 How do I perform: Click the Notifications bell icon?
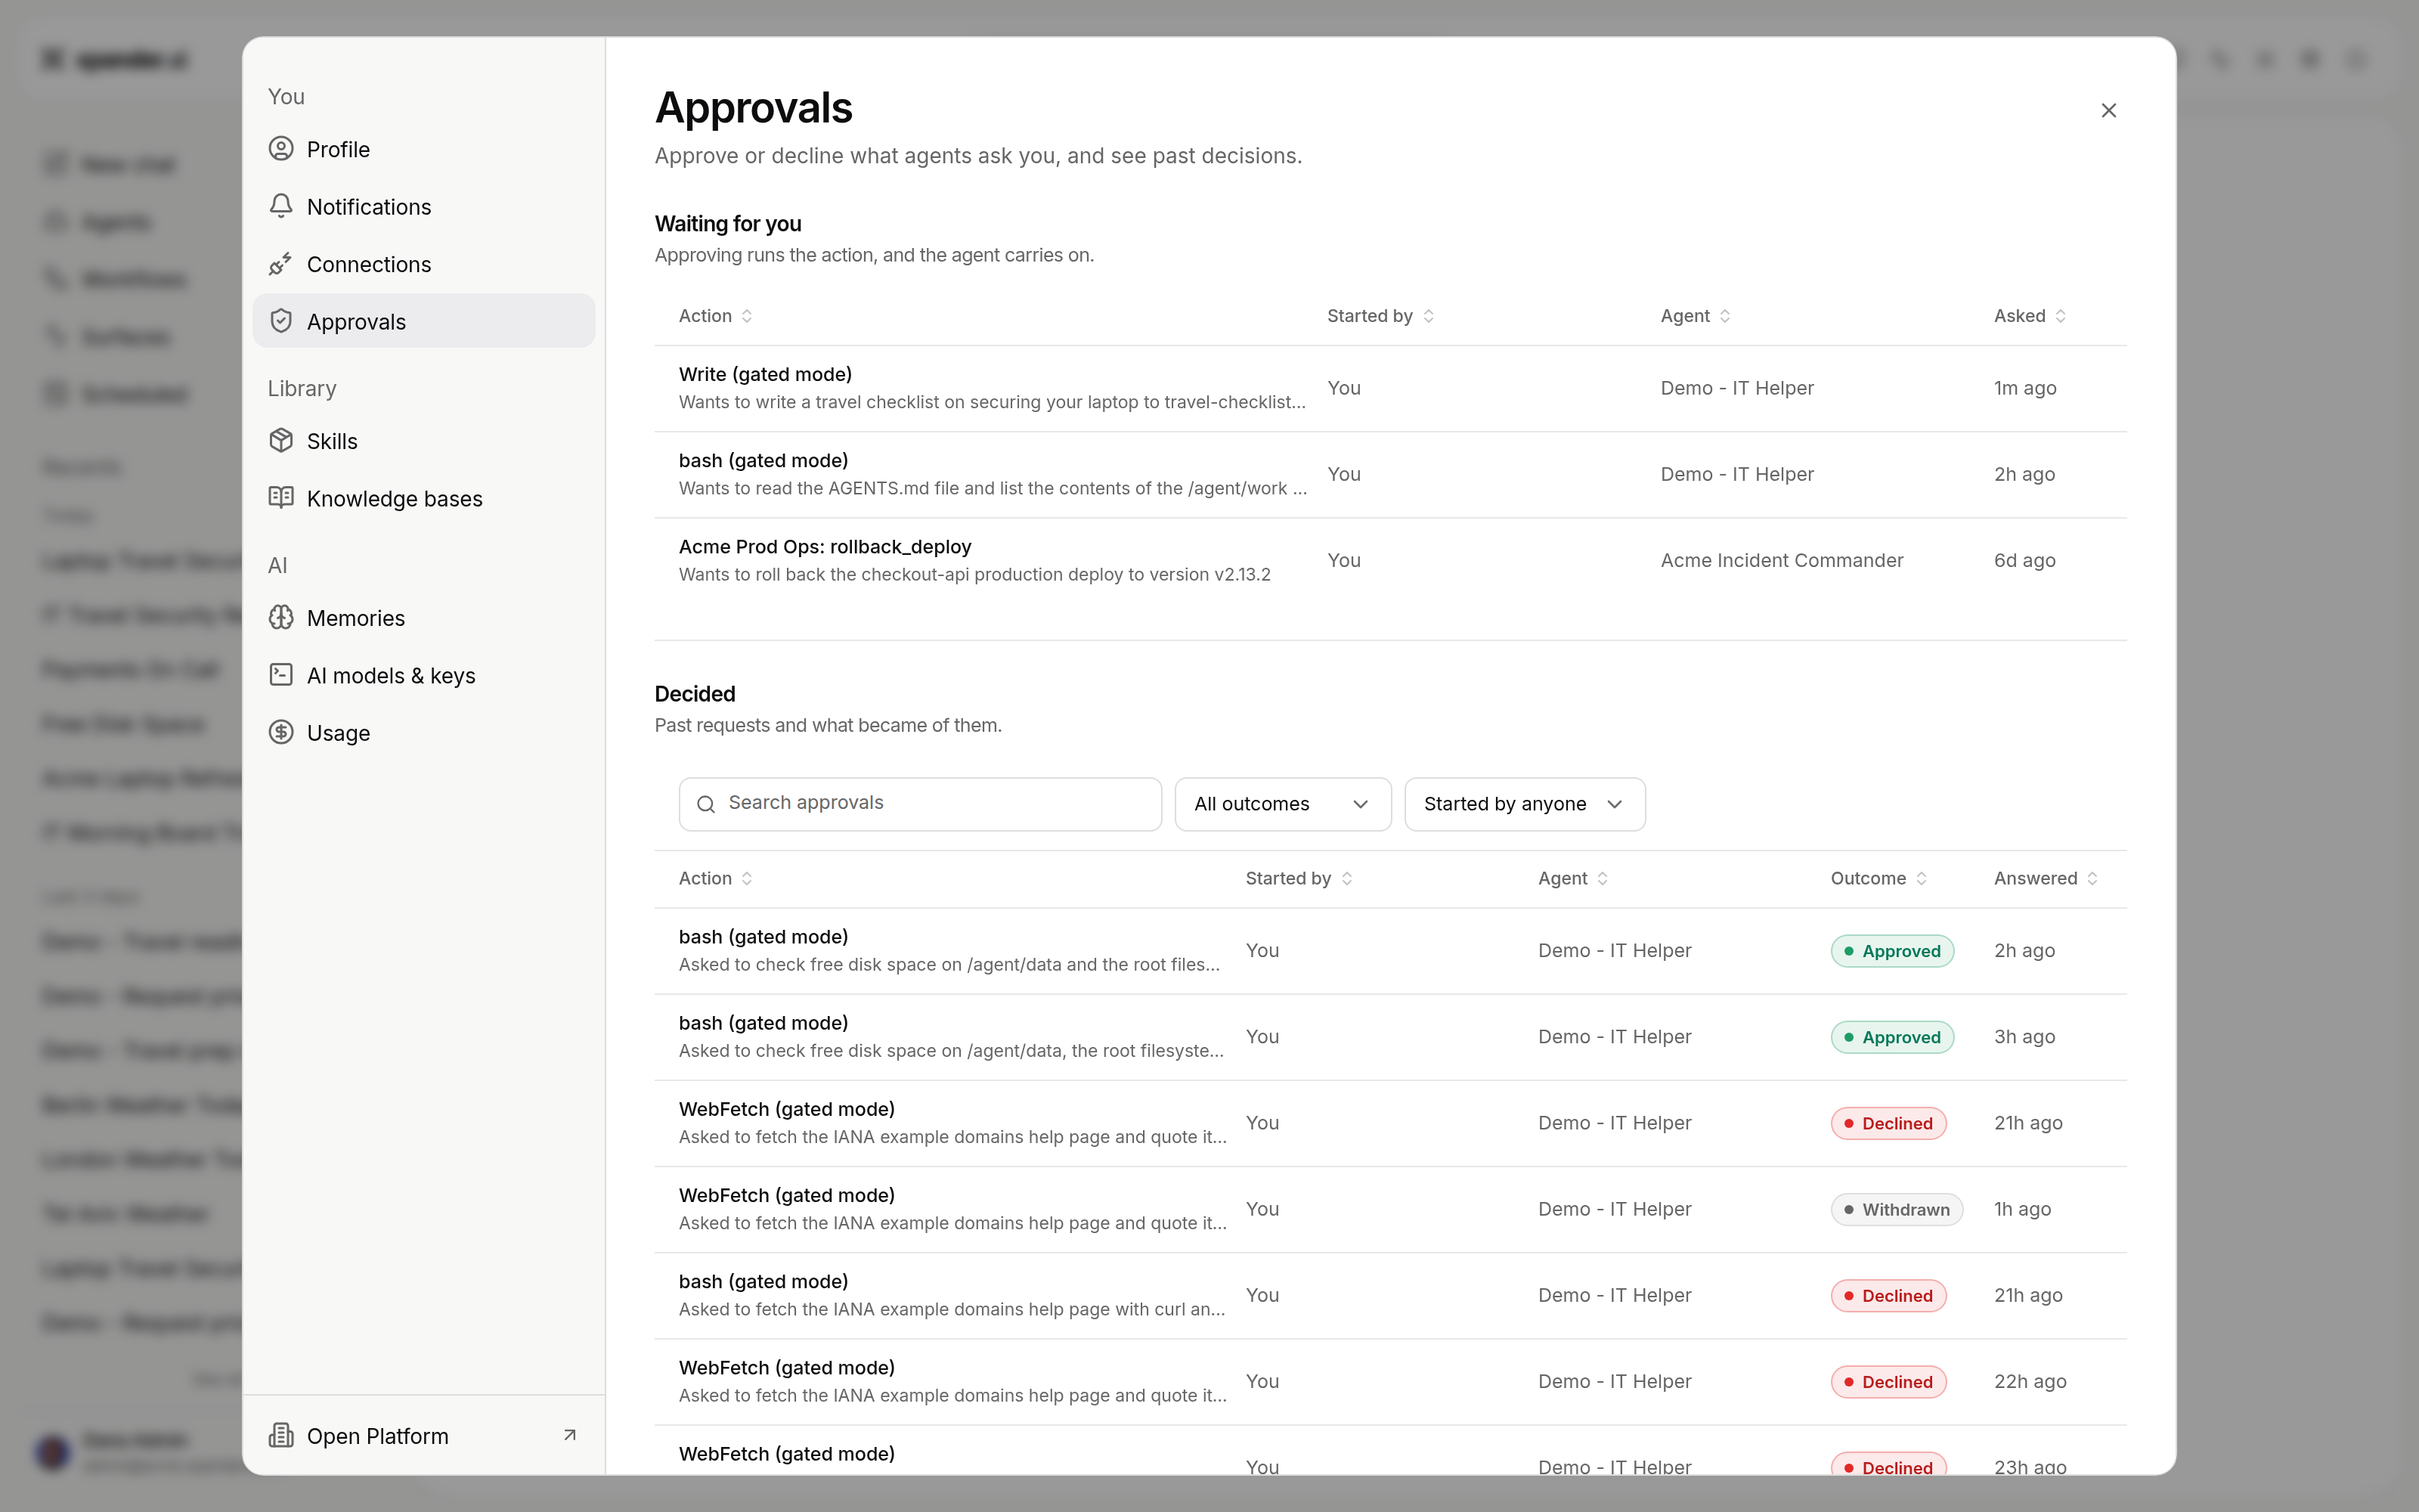(x=281, y=206)
